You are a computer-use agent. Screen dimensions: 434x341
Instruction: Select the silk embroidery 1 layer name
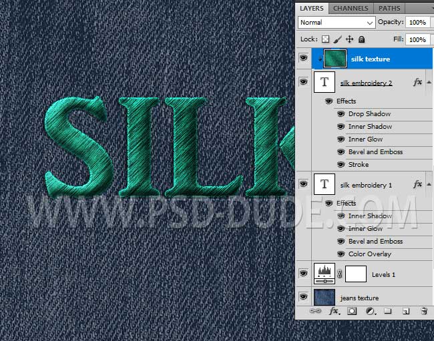pos(366,185)
